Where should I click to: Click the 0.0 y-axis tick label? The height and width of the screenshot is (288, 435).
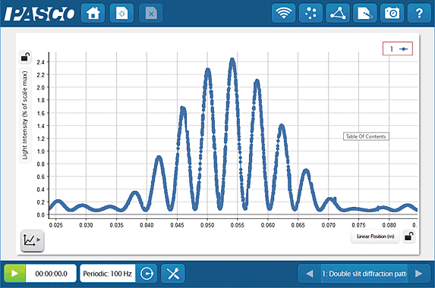click(x=40, y=215)
